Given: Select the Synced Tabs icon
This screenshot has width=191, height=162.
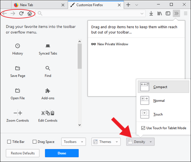Looking at the screenshot, I should pos(48,46).
